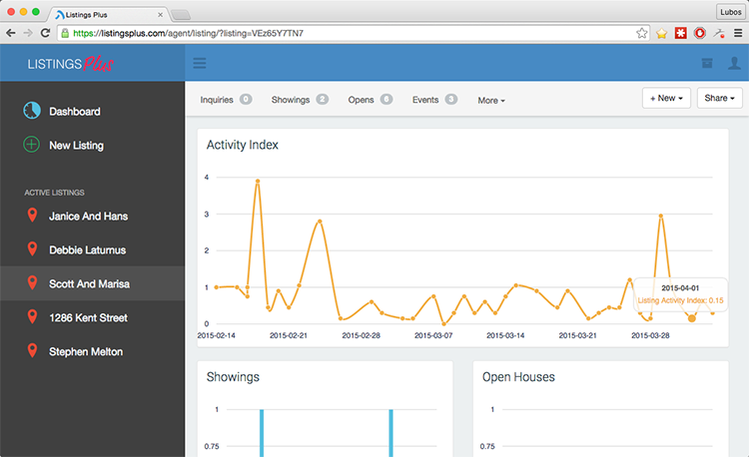The image size is (749, 457).
Task: Open the Janice And Hans listing
Action: [x=88, y=217]
